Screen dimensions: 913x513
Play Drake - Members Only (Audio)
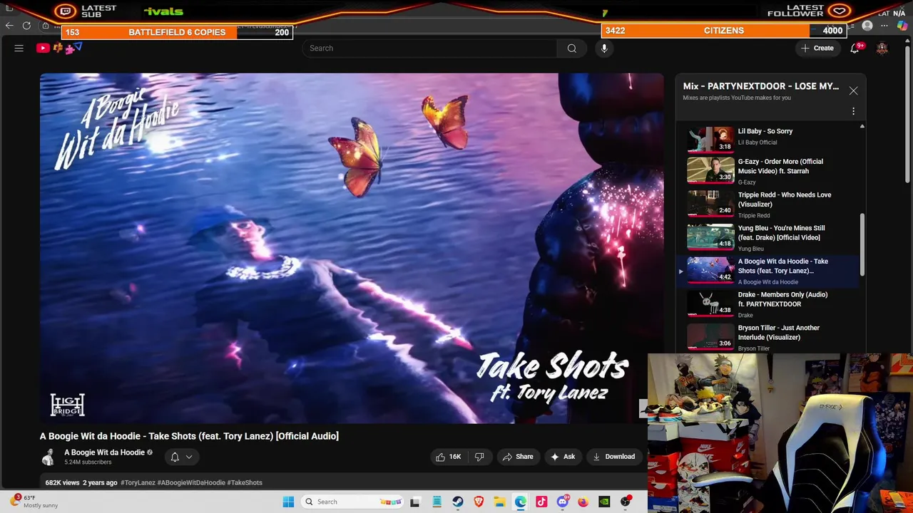[x=769, y=304]
